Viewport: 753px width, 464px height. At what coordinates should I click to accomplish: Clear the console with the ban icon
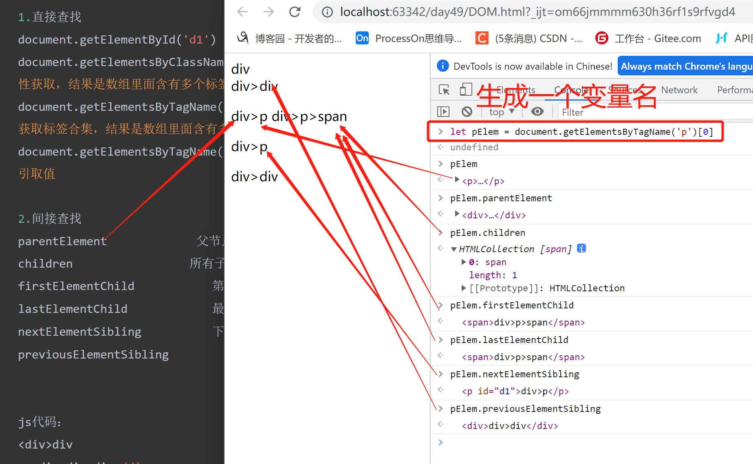click(467, 112)
